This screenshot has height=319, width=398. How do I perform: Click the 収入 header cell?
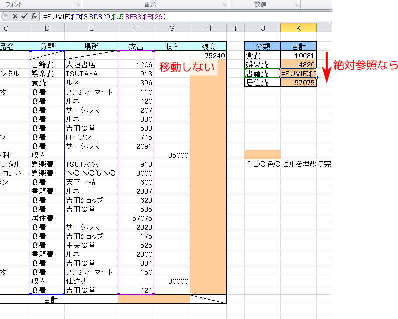tap(172, 46)
